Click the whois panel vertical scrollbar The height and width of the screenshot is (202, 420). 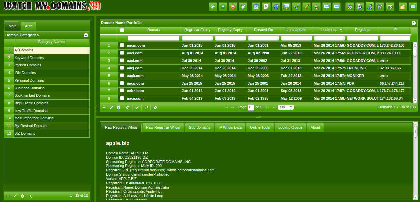[415, 161]
